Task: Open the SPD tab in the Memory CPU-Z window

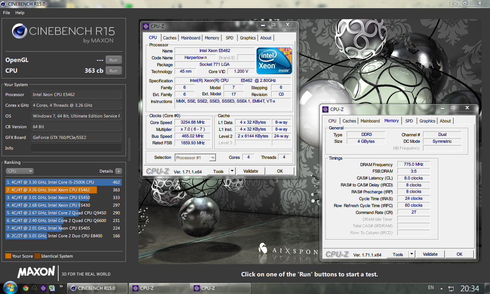Action: point(409,121)
